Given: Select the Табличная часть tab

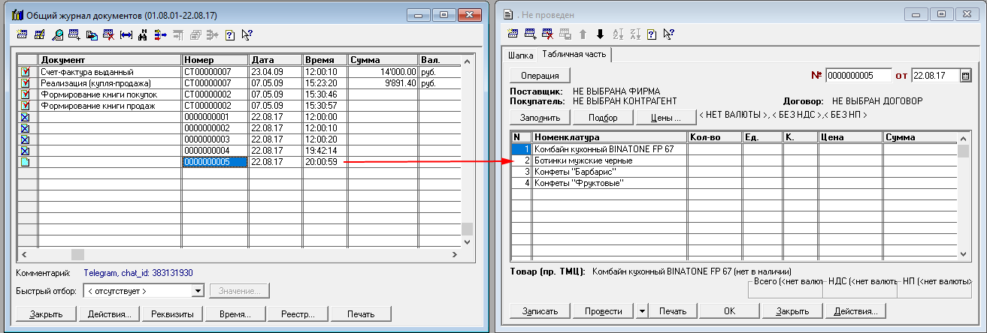Looking at the screenshot, I should [x=575, y=54].
